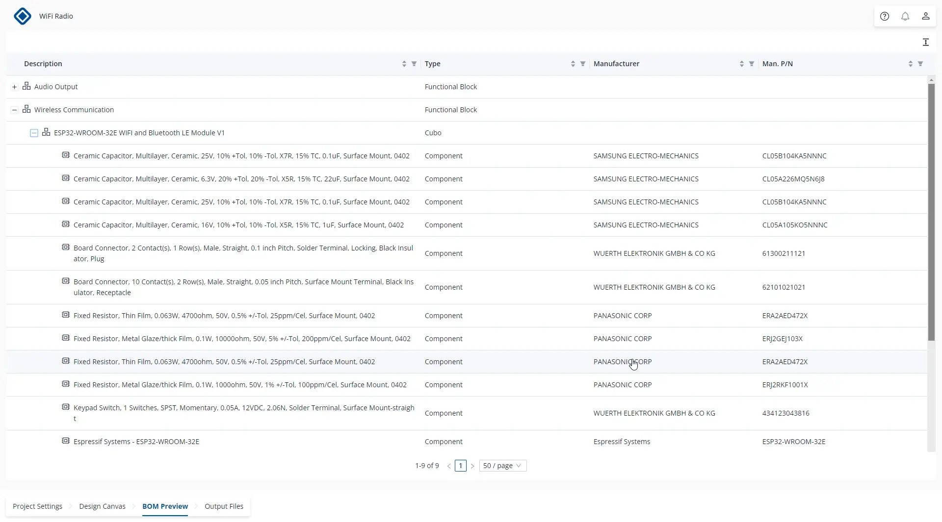The width and height of the screenshot is (942, 522).
Task: Click the column width fit icon
Action: (x=925, y=42)
